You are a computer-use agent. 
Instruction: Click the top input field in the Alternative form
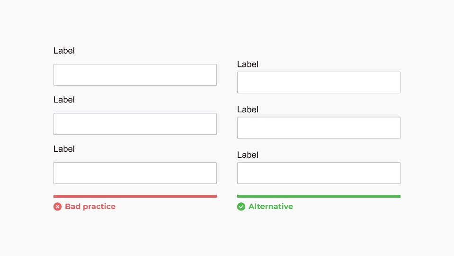(319, 82)
